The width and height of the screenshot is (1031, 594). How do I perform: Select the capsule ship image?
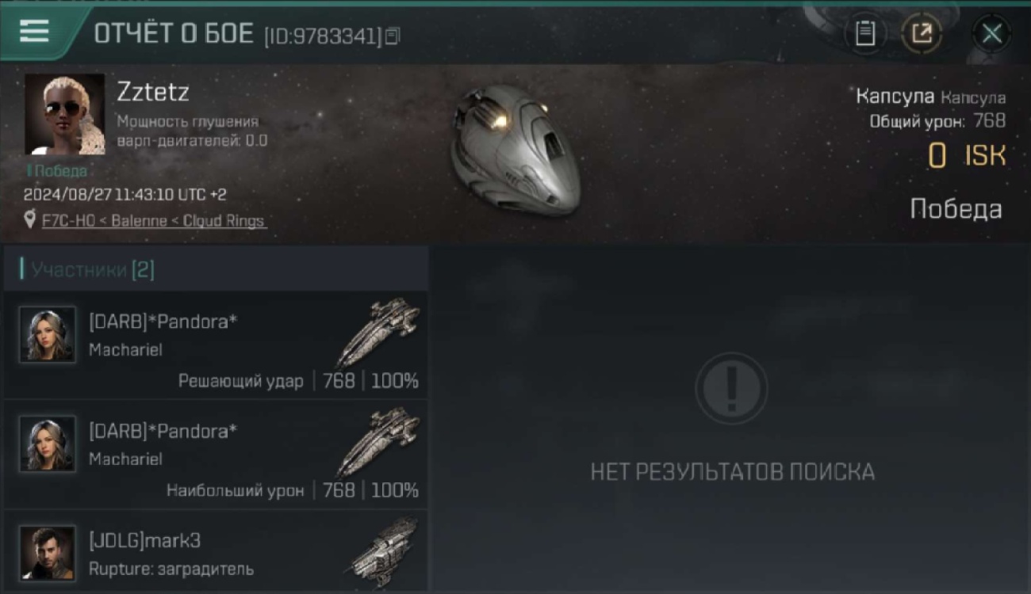(x=515, y=150)
